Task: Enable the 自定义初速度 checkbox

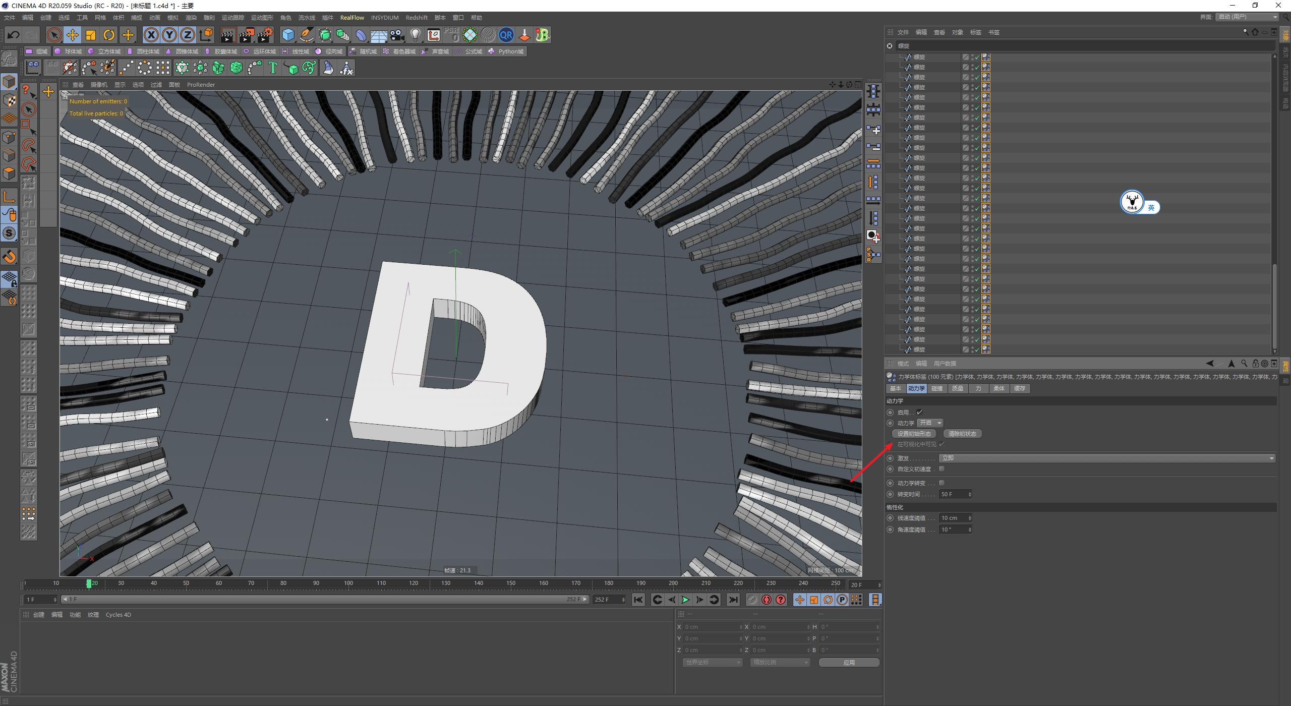Action: (942, 468)
